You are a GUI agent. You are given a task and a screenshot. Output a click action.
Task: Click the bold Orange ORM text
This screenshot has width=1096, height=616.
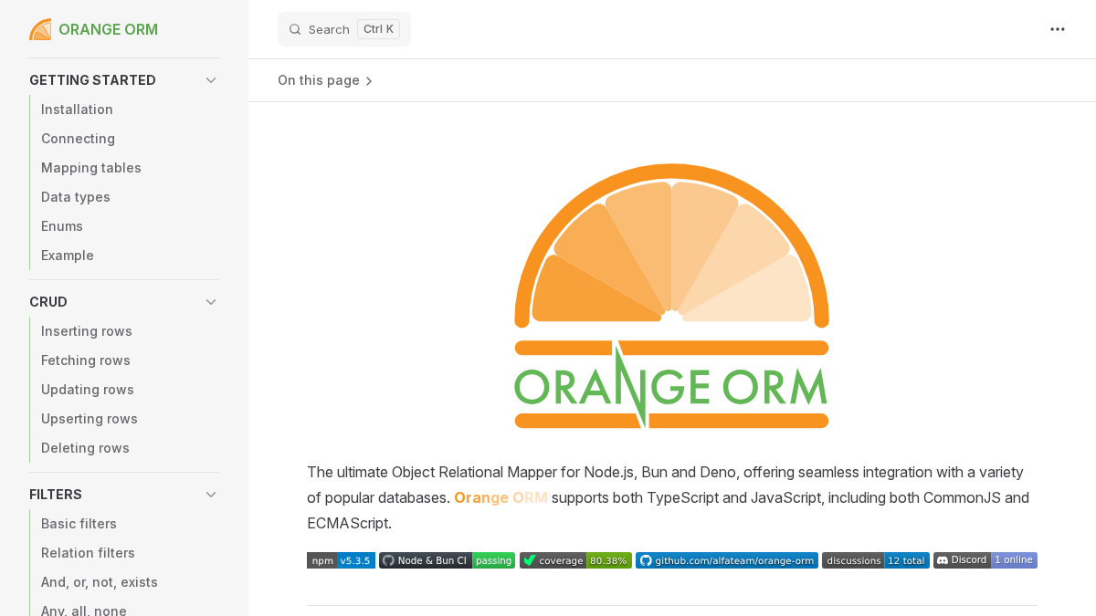pyautogui.click(x=501, y=498)
